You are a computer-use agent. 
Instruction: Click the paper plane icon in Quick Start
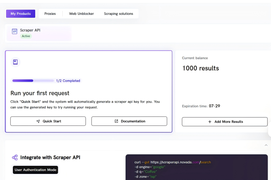tap(38, 121)
